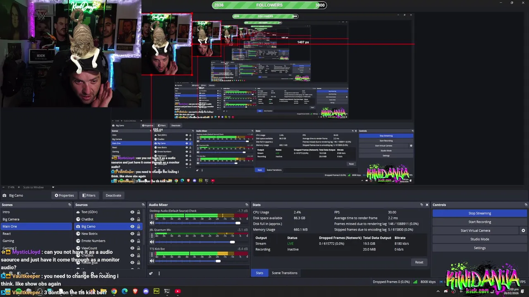
Task: Reset the stats counters
Action: pyautogui.click(x=419, y=262)
